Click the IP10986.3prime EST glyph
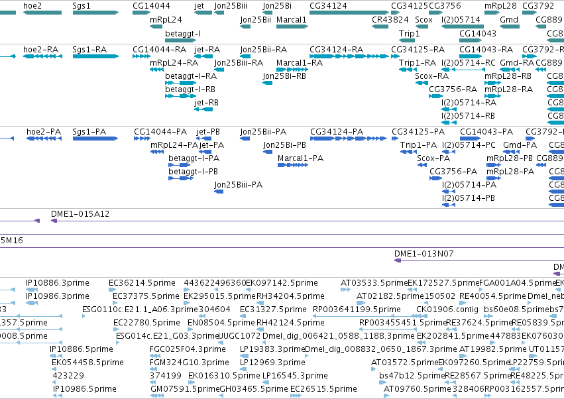Image resolution: width=564 pixels, height=399 pixels. (32, 303)
